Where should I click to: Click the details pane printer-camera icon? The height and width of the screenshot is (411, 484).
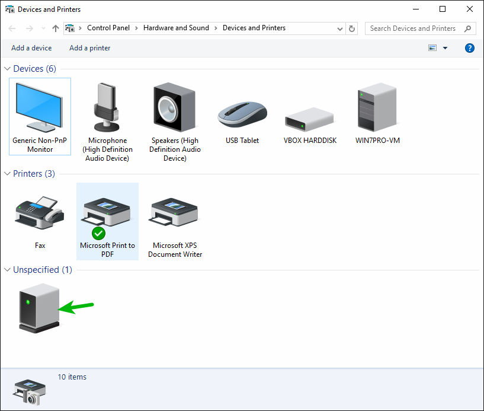[29, 392]
